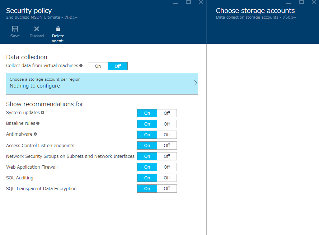Screen dimensions: 319x235
Task: Click the Discard X icon
Action: click(37, 29)
